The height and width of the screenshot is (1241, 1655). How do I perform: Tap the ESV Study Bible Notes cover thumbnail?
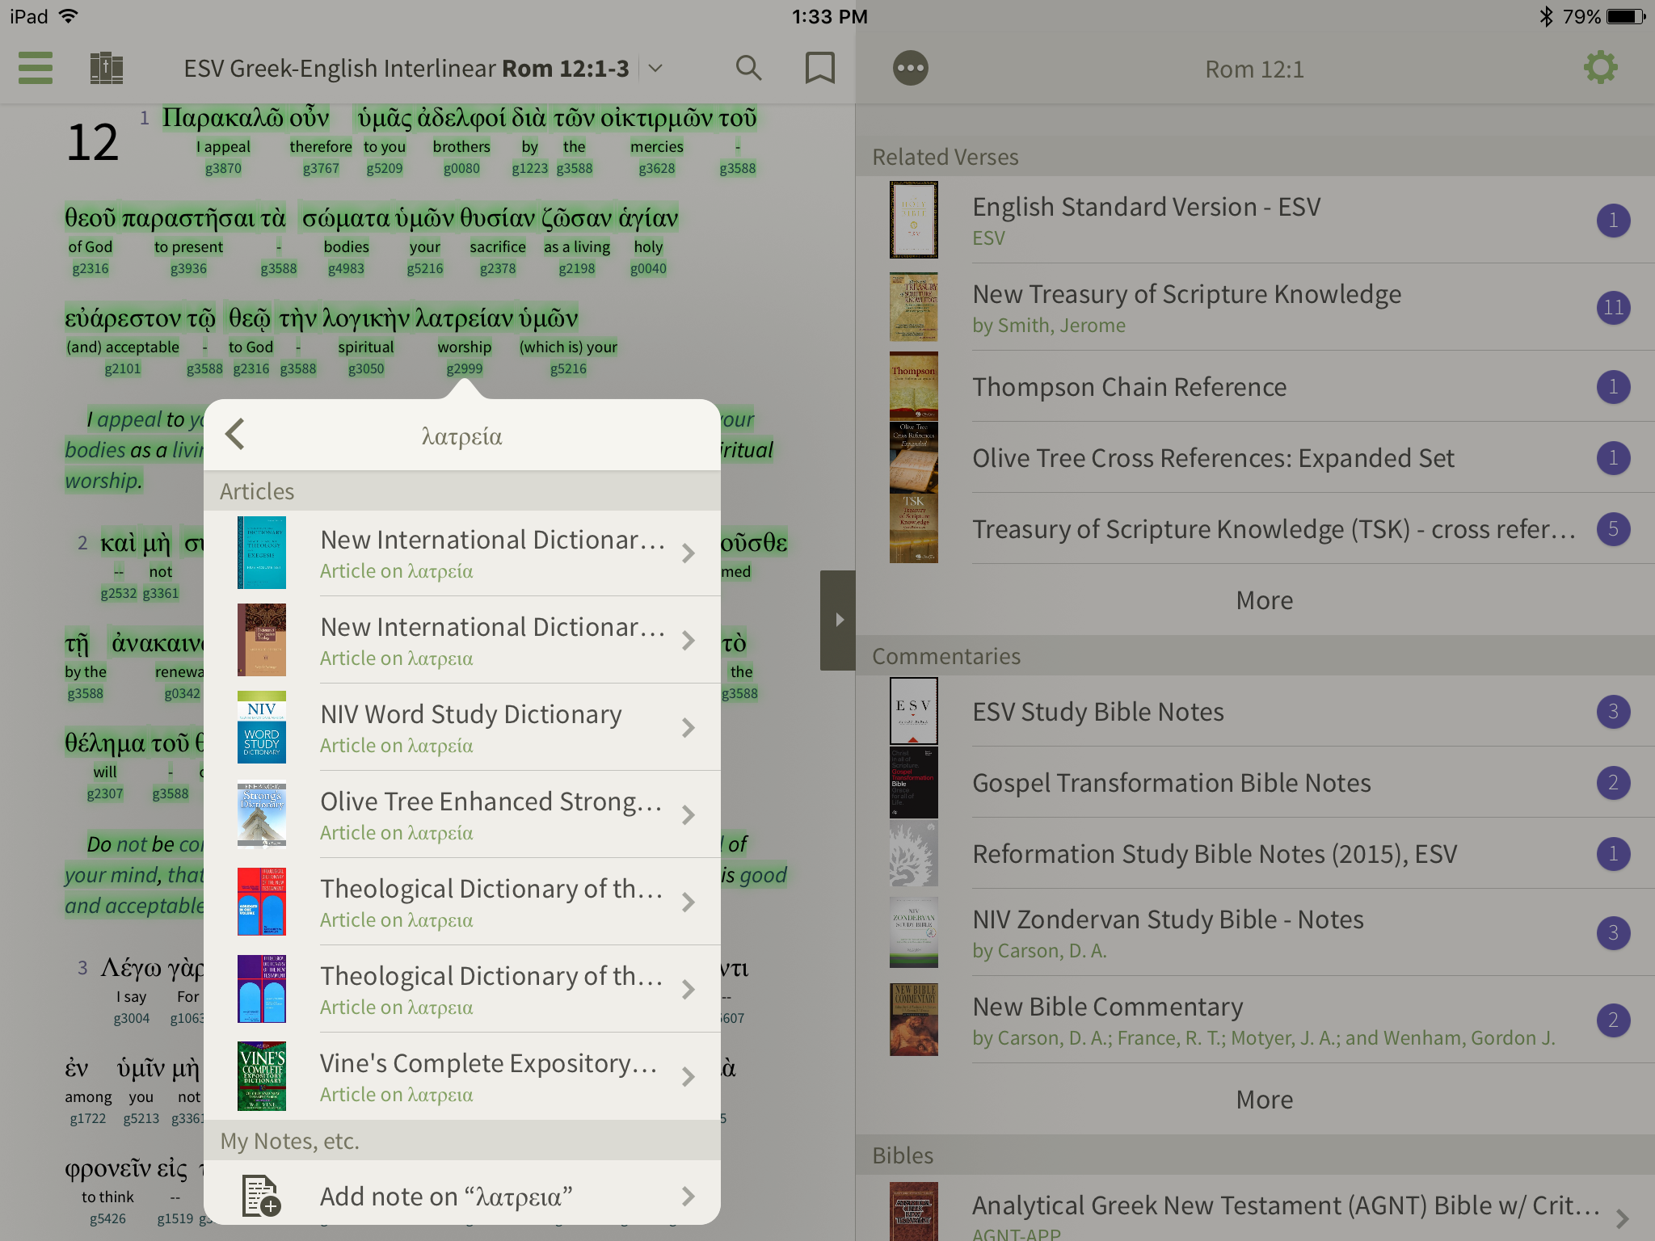point(914,711)
